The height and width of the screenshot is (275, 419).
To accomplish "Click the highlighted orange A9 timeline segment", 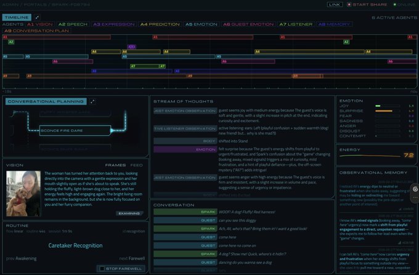I will [x=308, y=76].
